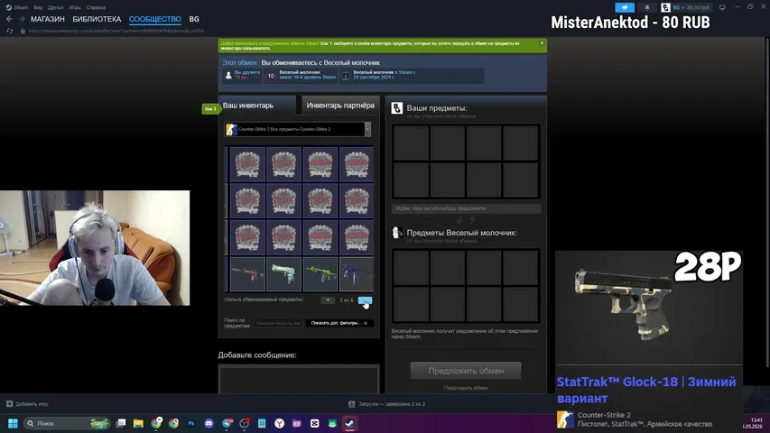Open the Steam menu
Image resolution: width=770 pixels, height=433 pixels.
click(17, 7)
